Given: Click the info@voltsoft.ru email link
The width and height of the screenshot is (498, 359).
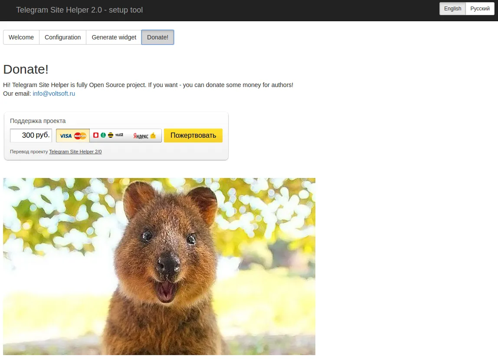Looking at the screenshot, I should point(54,94).
